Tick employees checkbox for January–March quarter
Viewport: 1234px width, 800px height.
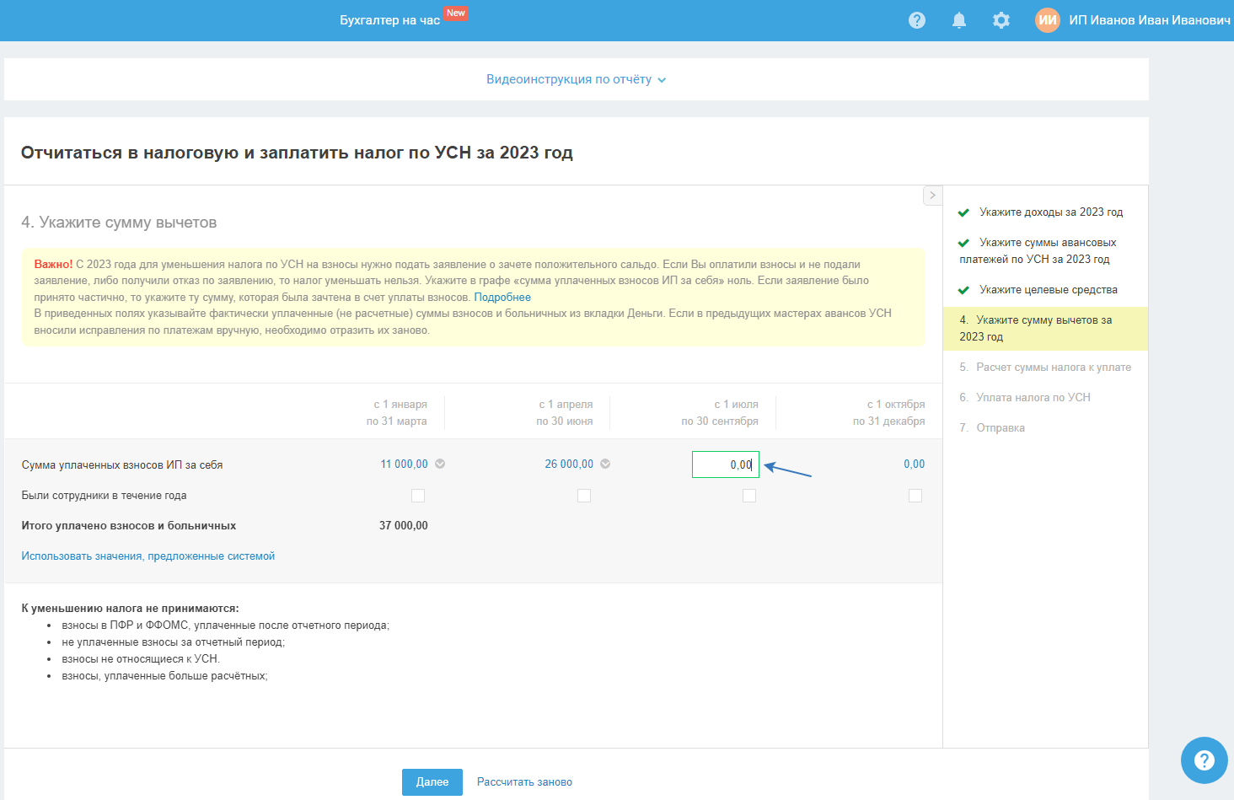418,496
